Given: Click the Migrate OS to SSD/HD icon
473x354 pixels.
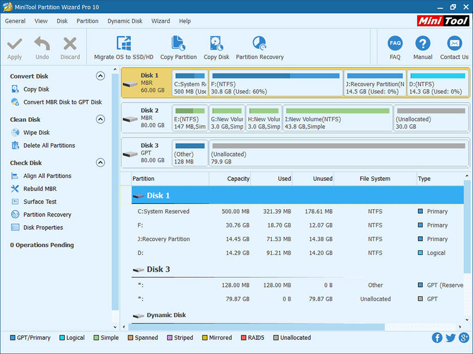Looking at the screenshot, I should 123,44.
